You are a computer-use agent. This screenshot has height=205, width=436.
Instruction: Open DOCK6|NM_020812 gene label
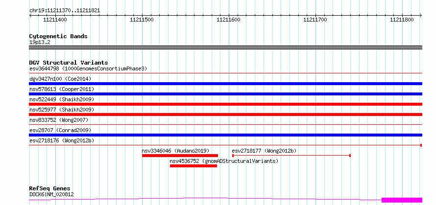pos(51,194)
